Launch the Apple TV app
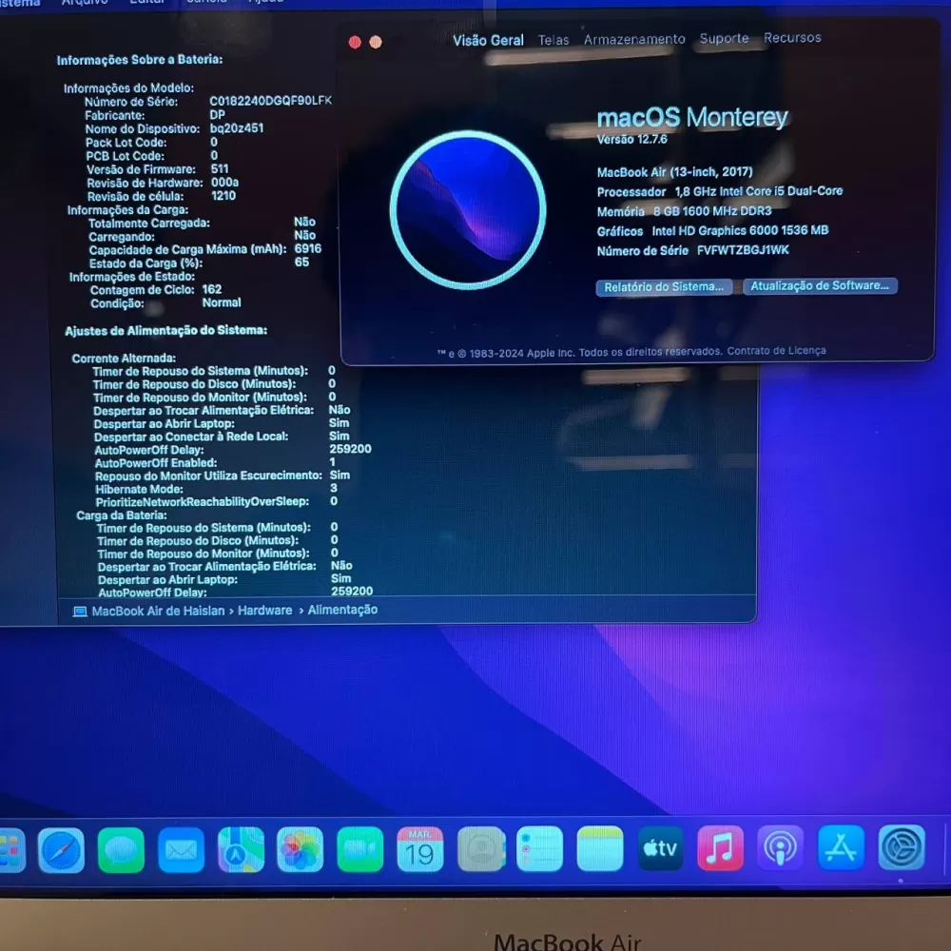Screen dimensions: 951x951 [x=660, y=848]
